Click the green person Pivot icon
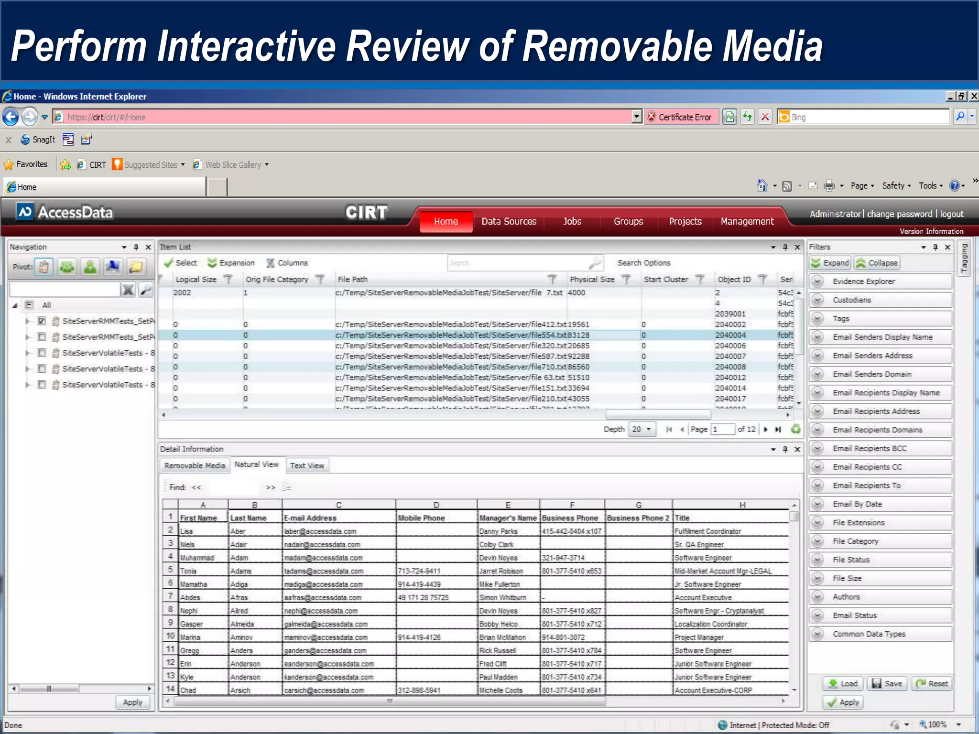The image size is (979, 734). tap(90, 267)
